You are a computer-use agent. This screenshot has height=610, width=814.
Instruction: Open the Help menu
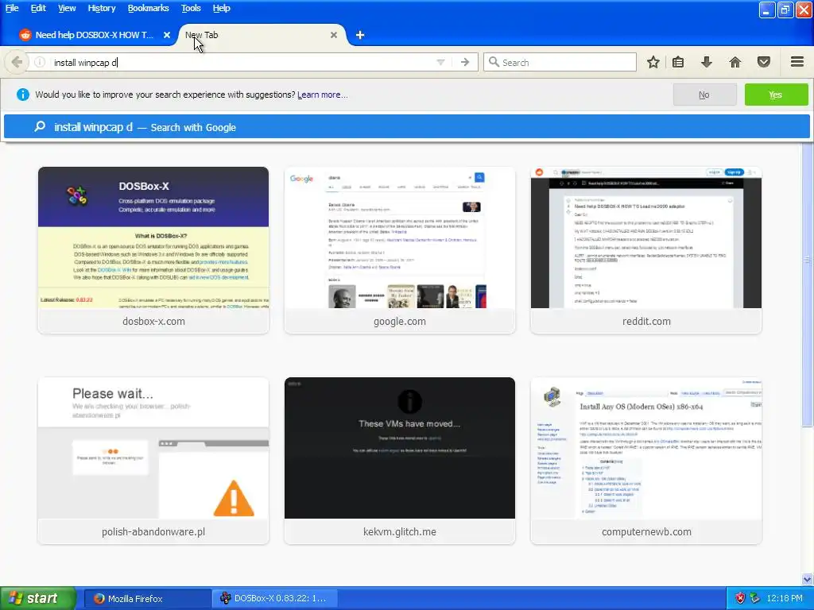pyautogui.click(x=221, y=8)
